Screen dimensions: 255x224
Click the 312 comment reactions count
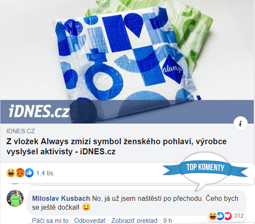click(x=239, y=216)
